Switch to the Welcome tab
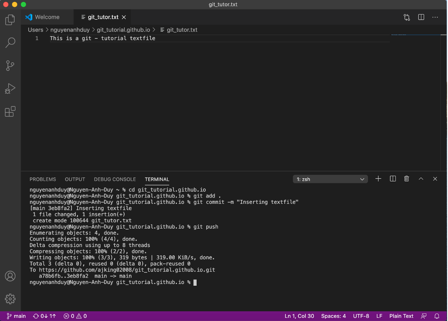The height and width of the screenshot is (321, 448). pos(47,17)
